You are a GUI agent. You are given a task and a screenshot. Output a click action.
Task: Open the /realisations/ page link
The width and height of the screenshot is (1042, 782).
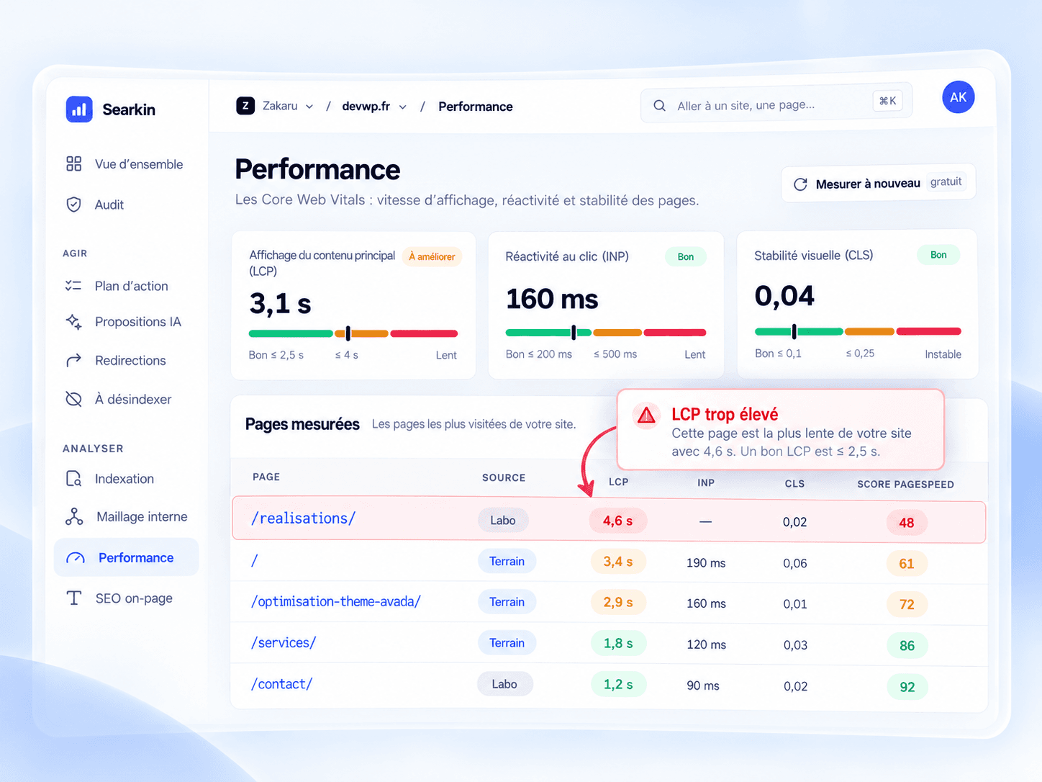[303, 518]
